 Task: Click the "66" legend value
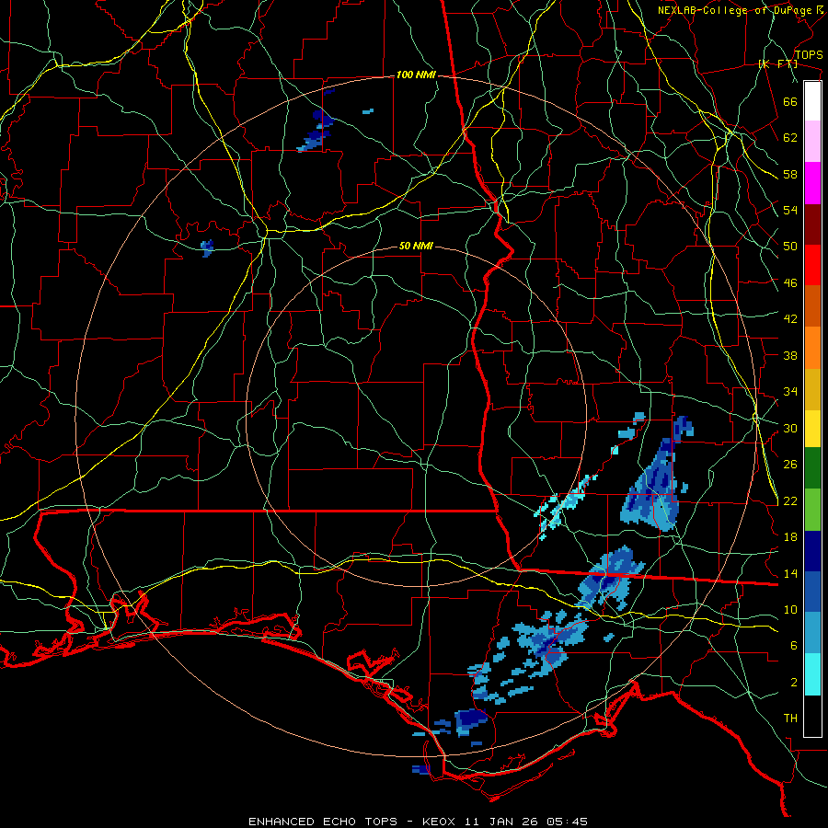(x=790, y=101)
